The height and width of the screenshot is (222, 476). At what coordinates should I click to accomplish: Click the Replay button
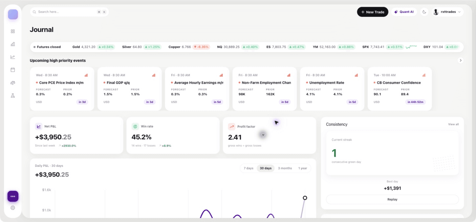pyautogui.click(x=392, y=199)
